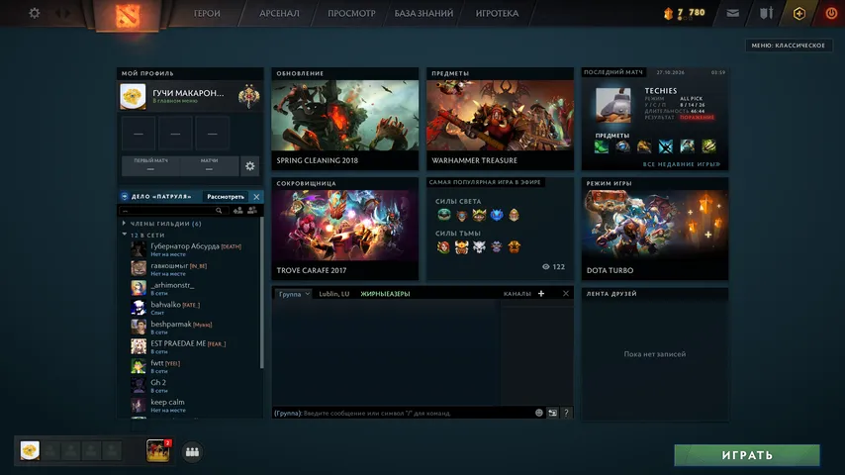845x475 pixels.
Task: Click the green boots item icon
Action: 601,146
